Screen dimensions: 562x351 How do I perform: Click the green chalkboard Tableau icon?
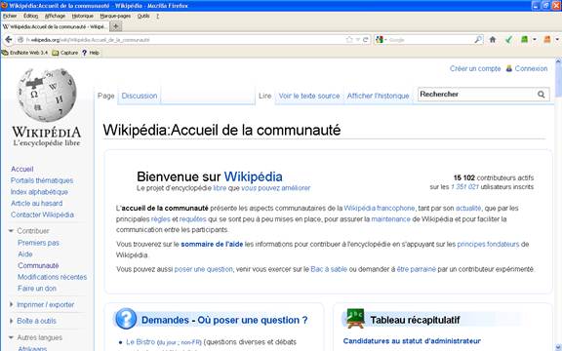pos(355,318)
